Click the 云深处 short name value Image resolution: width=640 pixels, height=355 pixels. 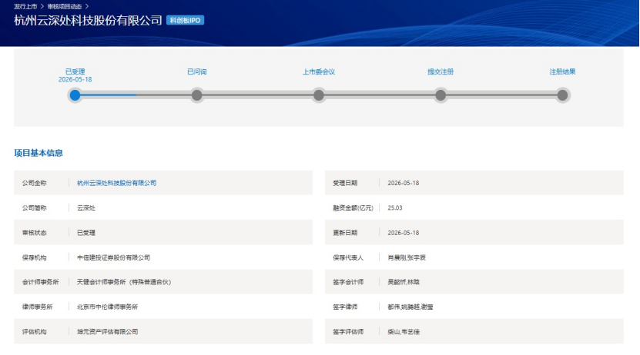[x=86, y=208]
